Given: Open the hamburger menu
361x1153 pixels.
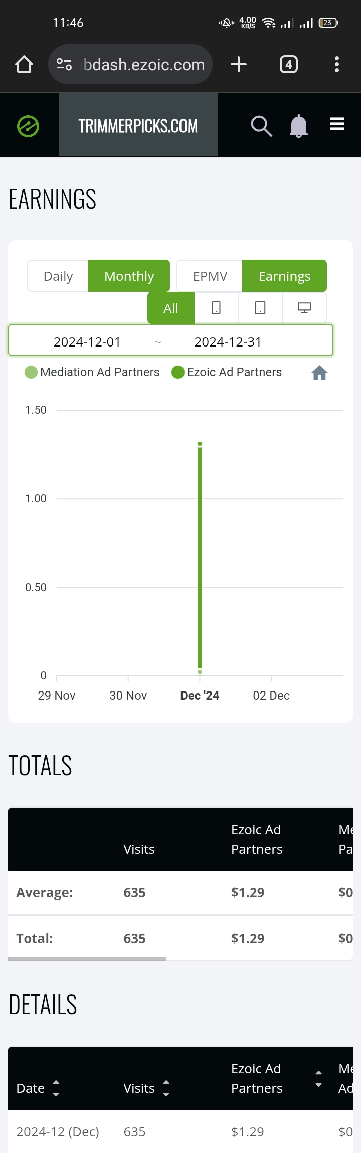Looking at the screenshot, I should 337,124.
